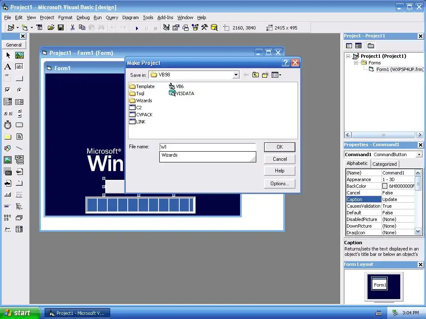426x319 pixels.
Task: Select the Template folder in the dialog
Action: (x=142, y=86)
